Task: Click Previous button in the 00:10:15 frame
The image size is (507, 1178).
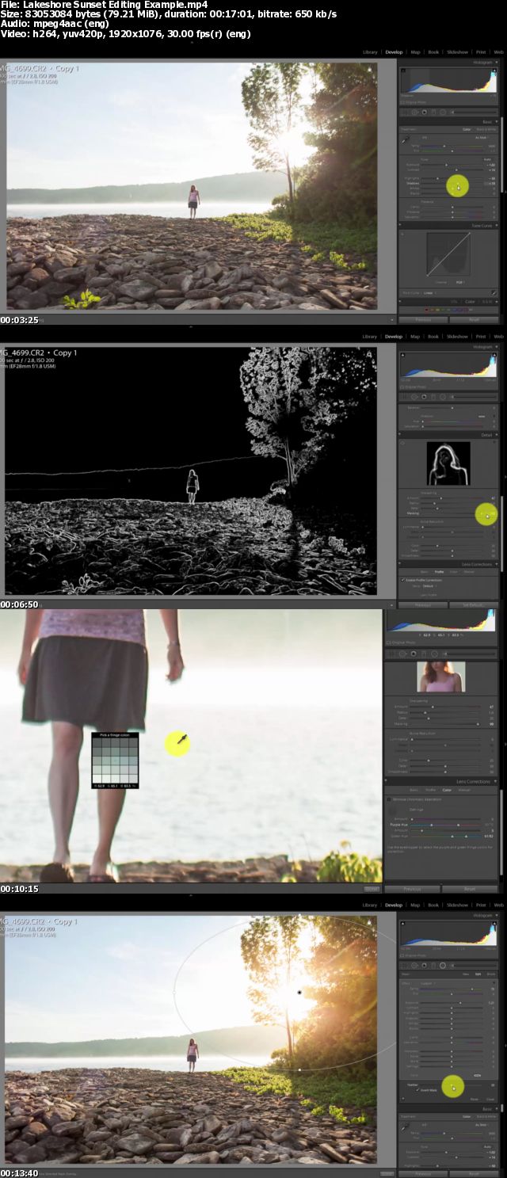Action: coord(412,889)
